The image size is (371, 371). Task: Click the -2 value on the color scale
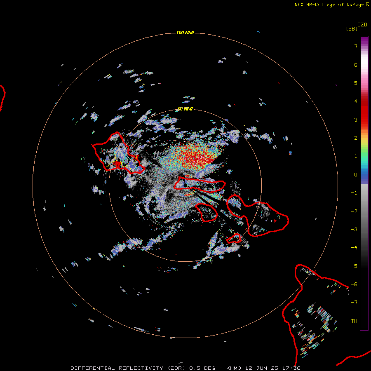pos(354,211)
